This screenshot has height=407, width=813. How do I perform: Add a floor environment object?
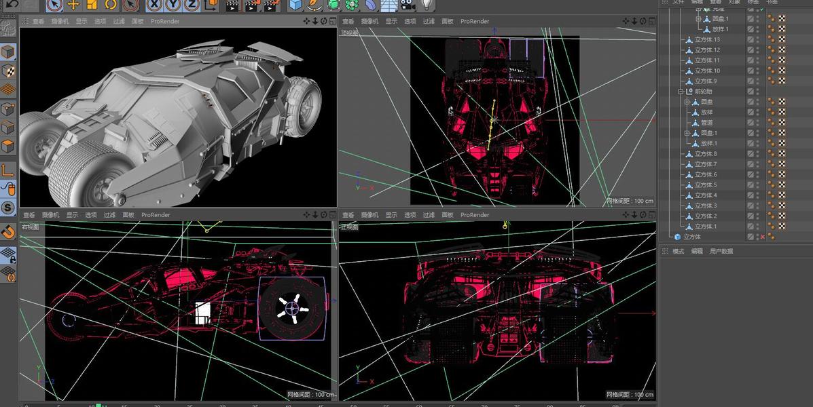[x=389, y=5]
